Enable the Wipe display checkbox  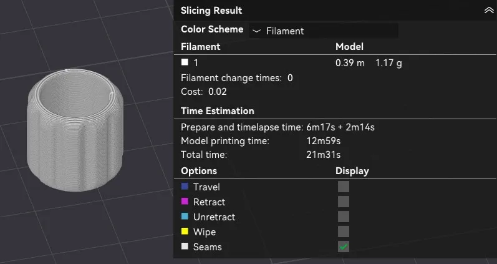343,232
